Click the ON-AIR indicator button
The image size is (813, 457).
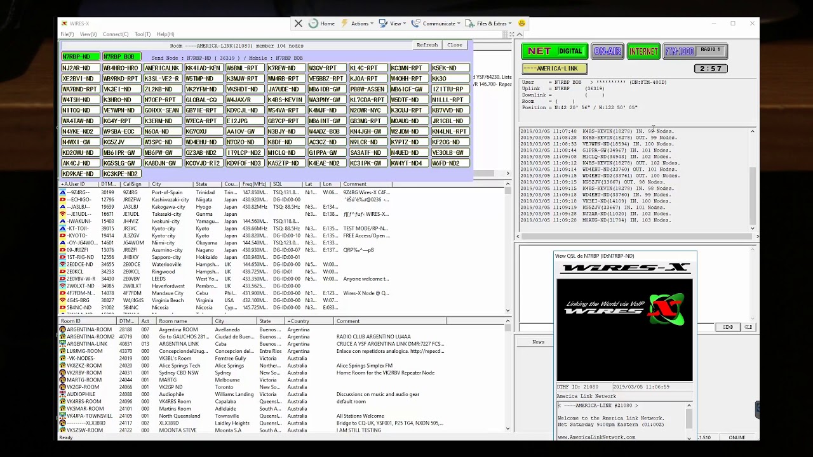tap(607, 51)
